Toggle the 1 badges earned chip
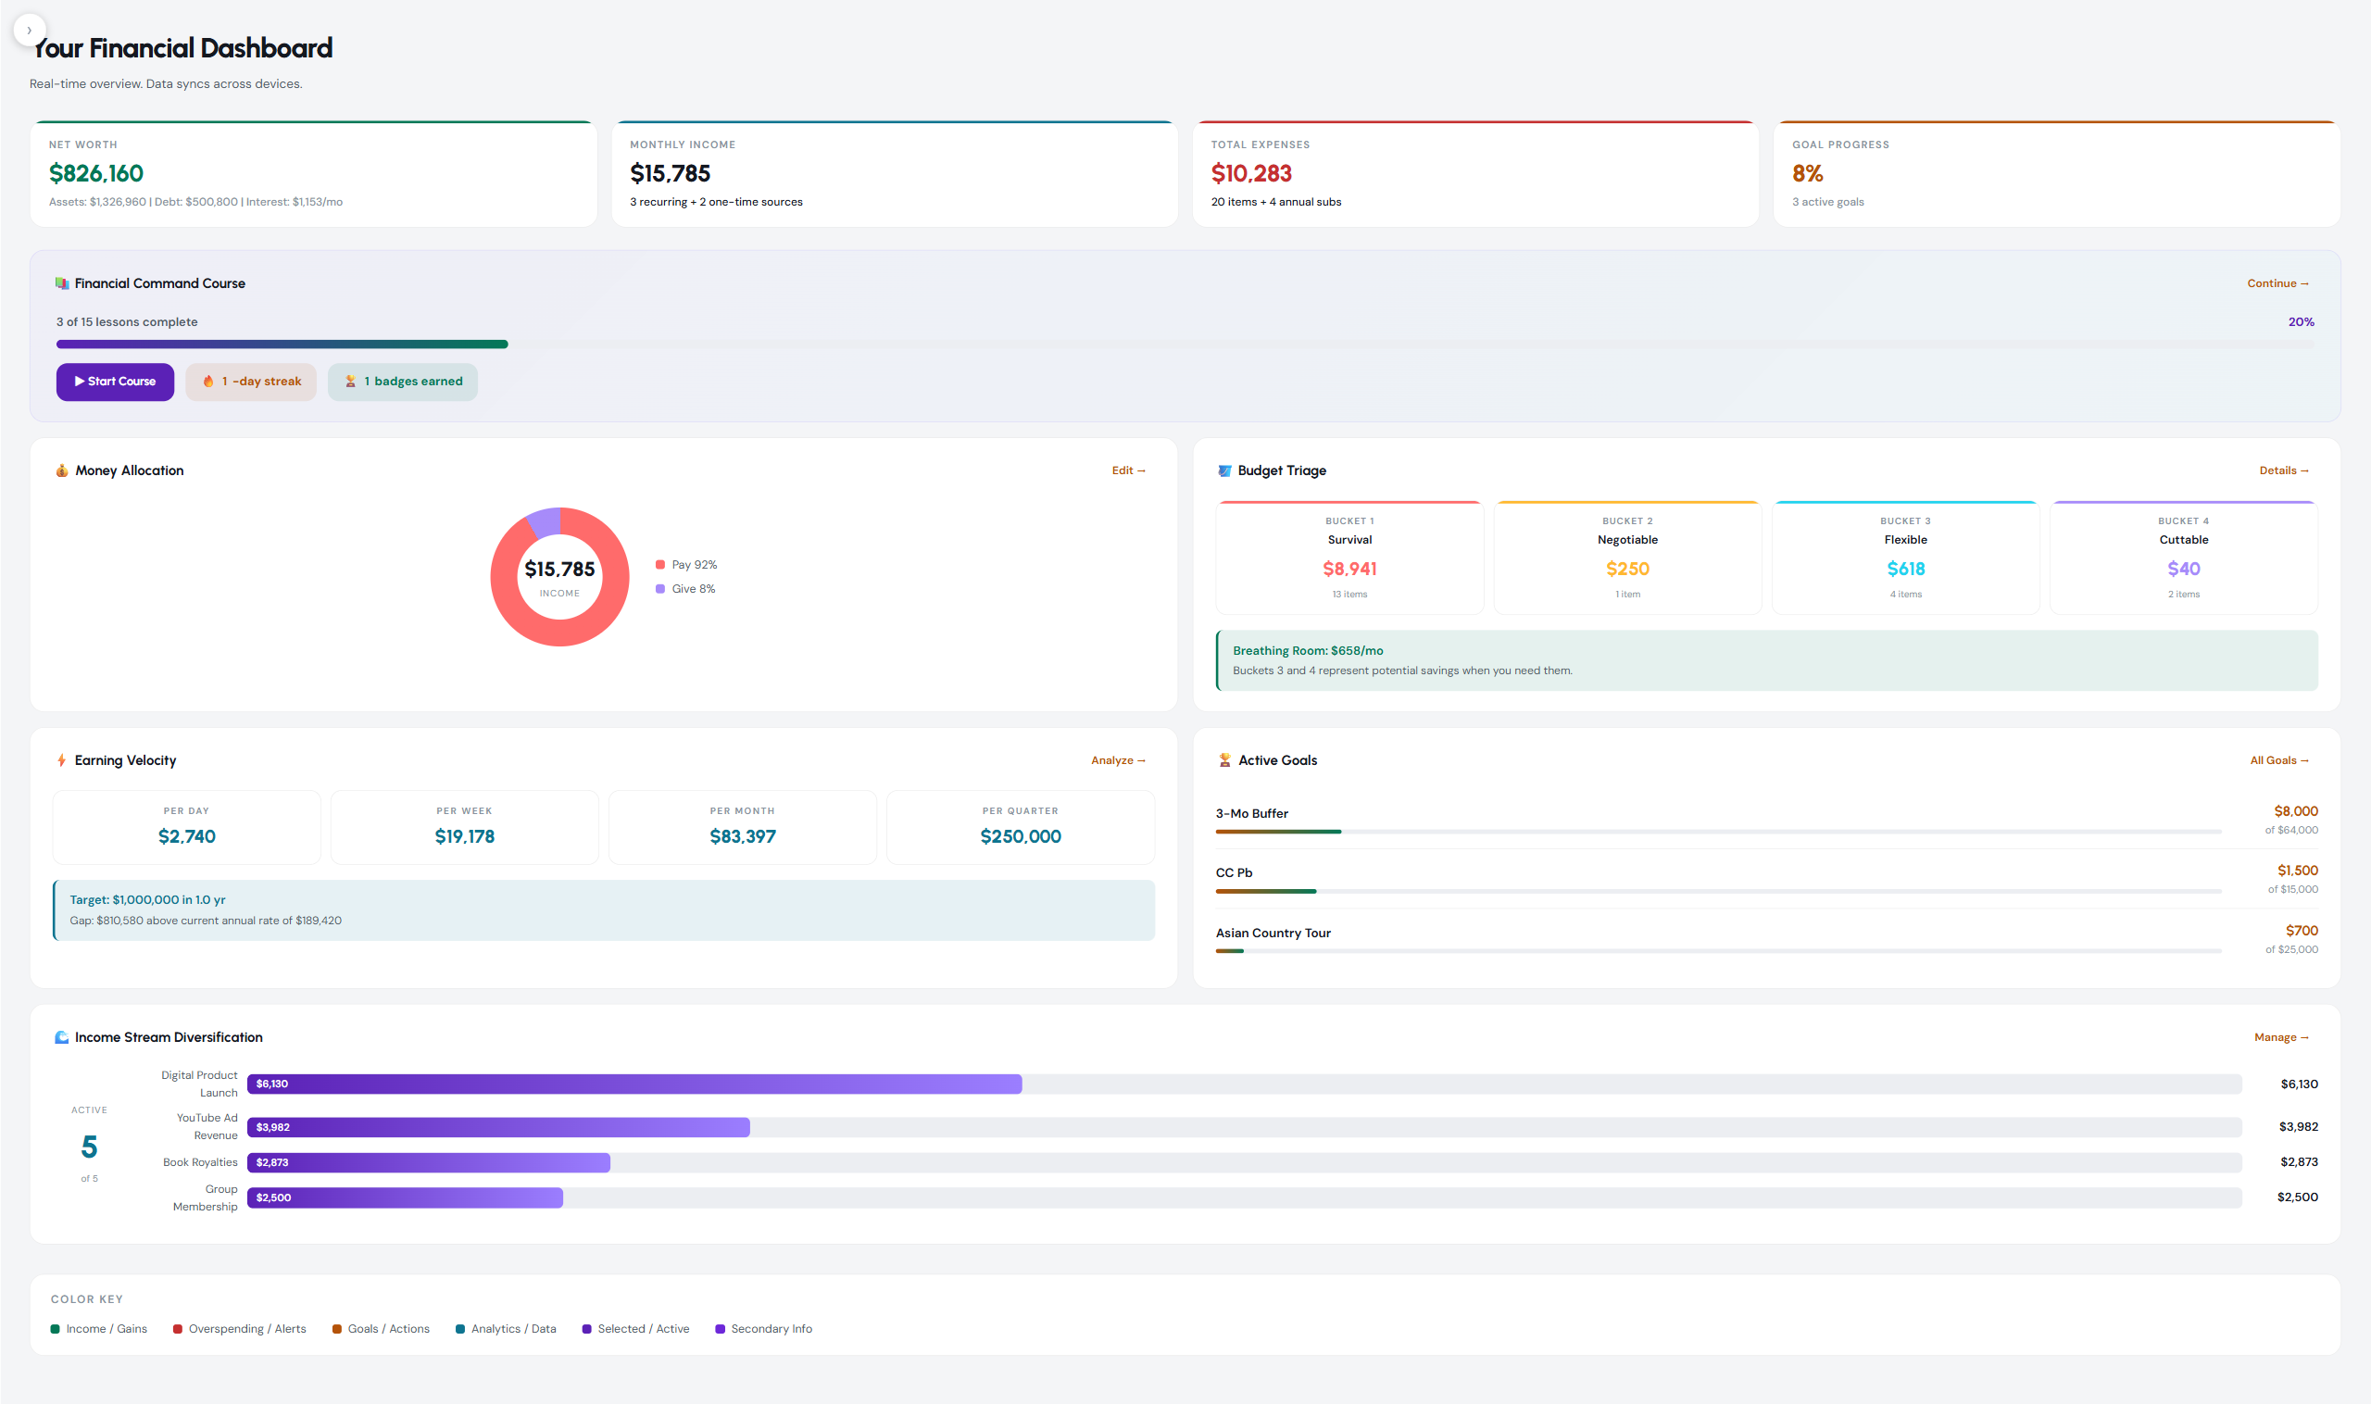This screenshot has height=1404, width=2371. [402, 382]
